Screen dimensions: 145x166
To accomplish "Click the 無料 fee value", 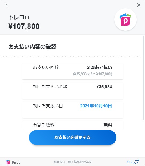I will point(108,125).
